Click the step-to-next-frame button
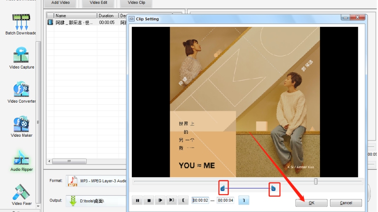 (x=172, y=201)
